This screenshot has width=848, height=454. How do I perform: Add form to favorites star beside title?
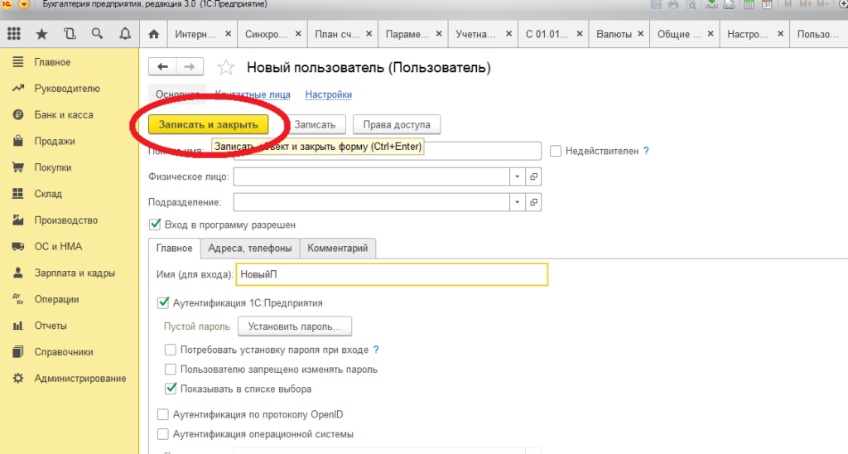pos(224,67)
